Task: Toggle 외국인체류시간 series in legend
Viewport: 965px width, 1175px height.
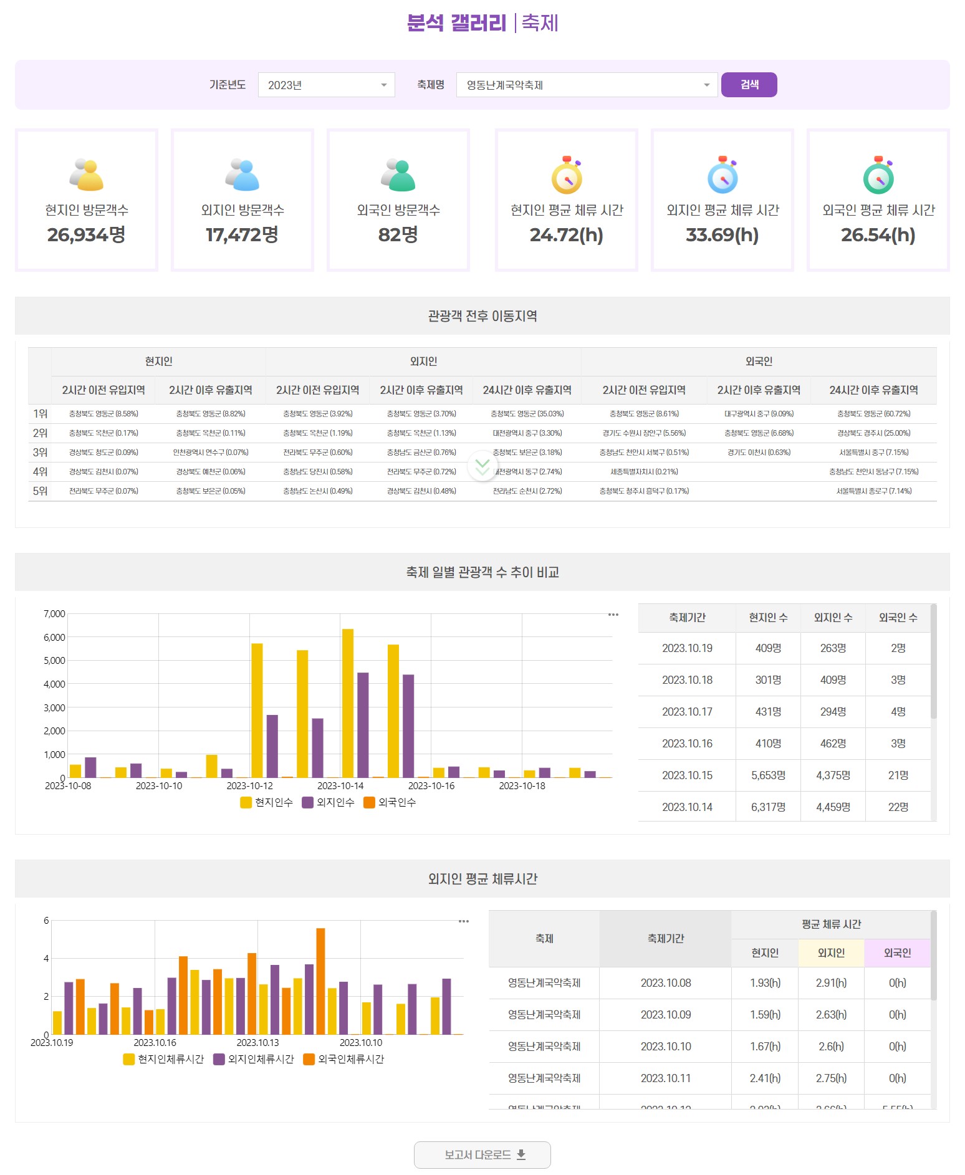Action: coord(343,1059)
